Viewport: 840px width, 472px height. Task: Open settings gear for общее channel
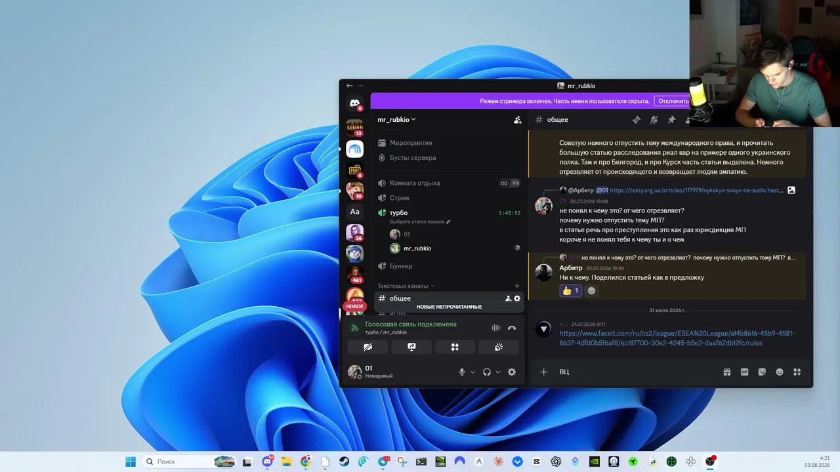[517, 298]
